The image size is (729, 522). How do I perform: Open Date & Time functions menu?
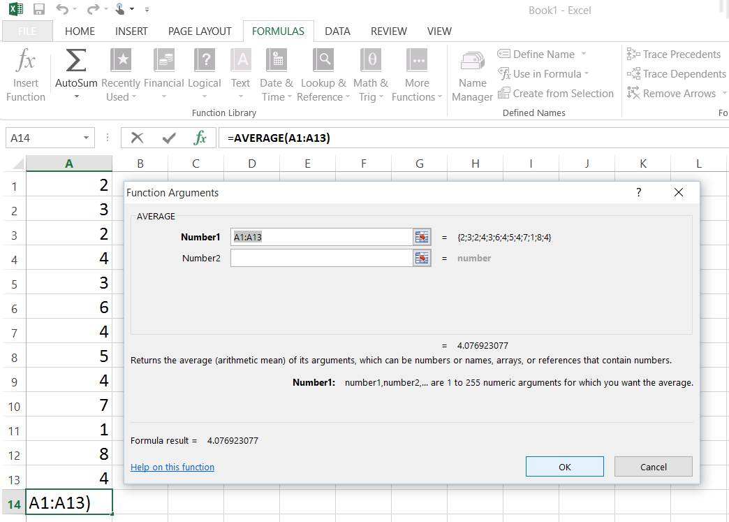click(277, 75)
